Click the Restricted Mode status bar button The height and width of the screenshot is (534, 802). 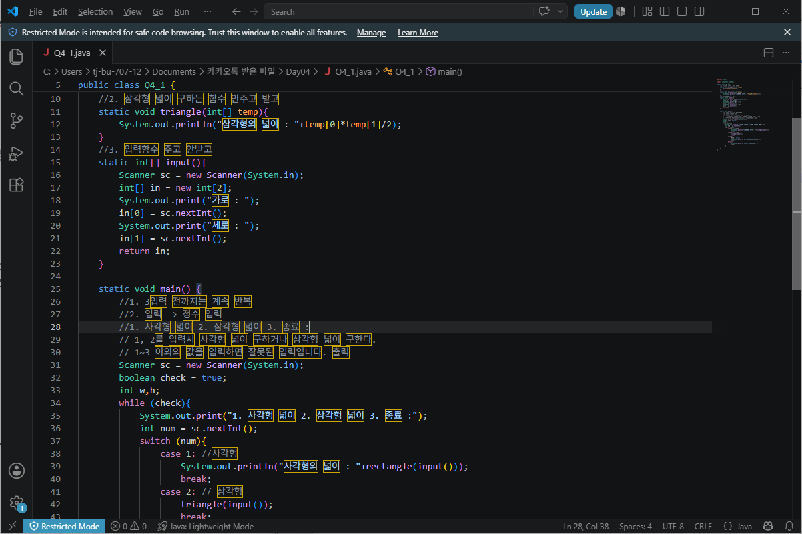[63, 527]
